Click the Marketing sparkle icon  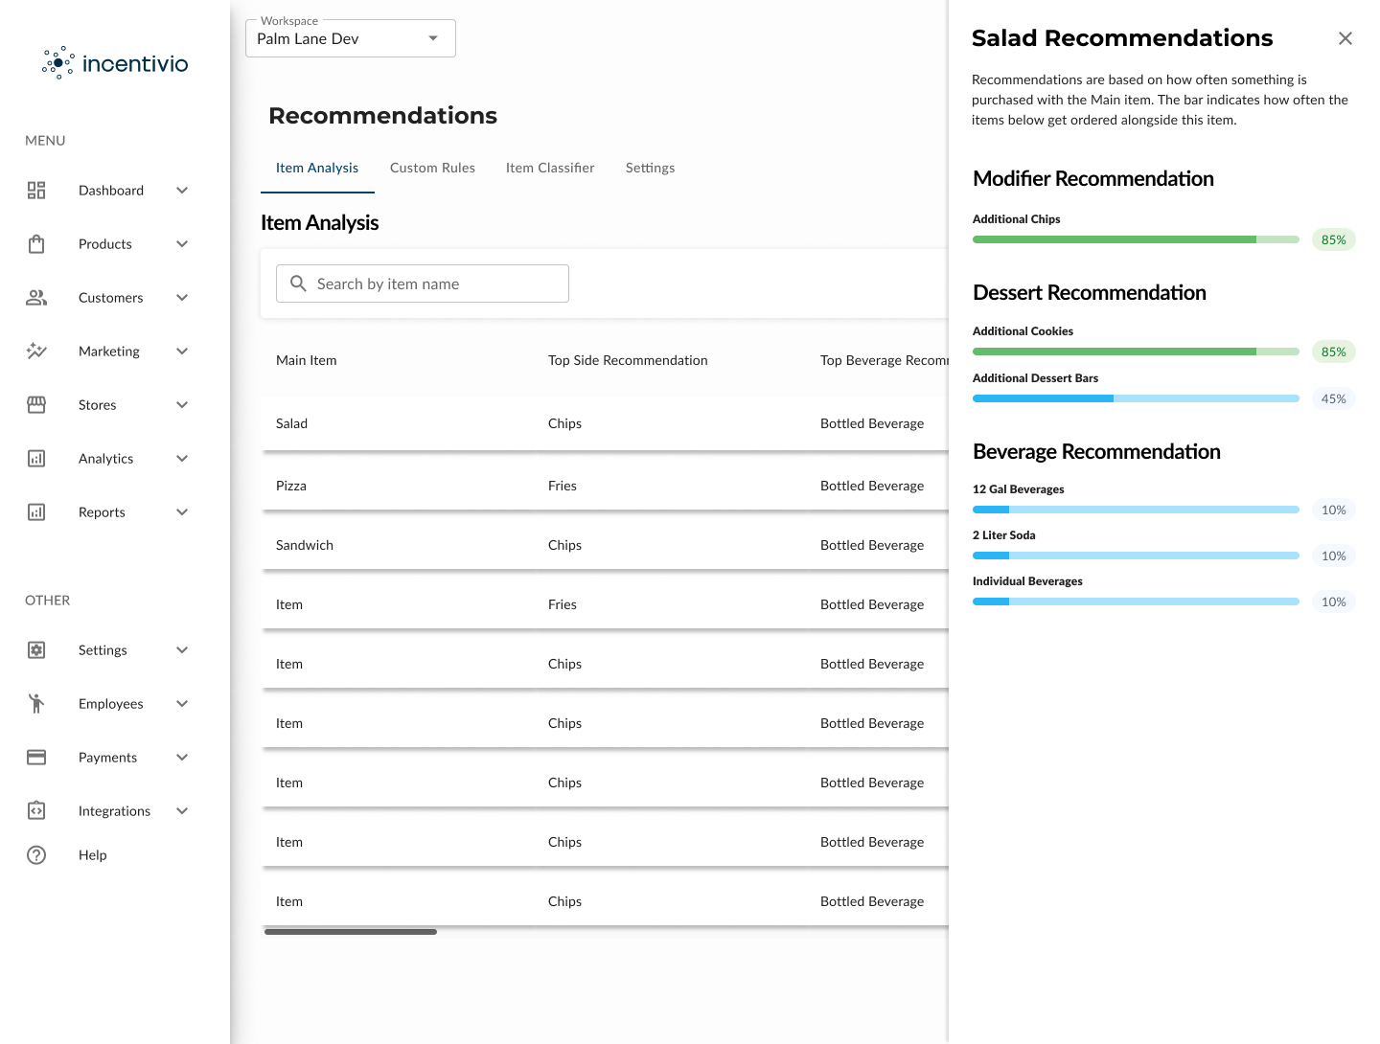[36, 352]
